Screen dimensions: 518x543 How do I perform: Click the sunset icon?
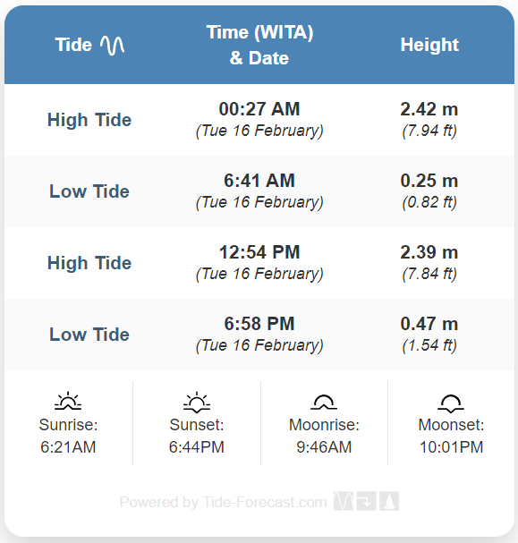pos(197,402)
